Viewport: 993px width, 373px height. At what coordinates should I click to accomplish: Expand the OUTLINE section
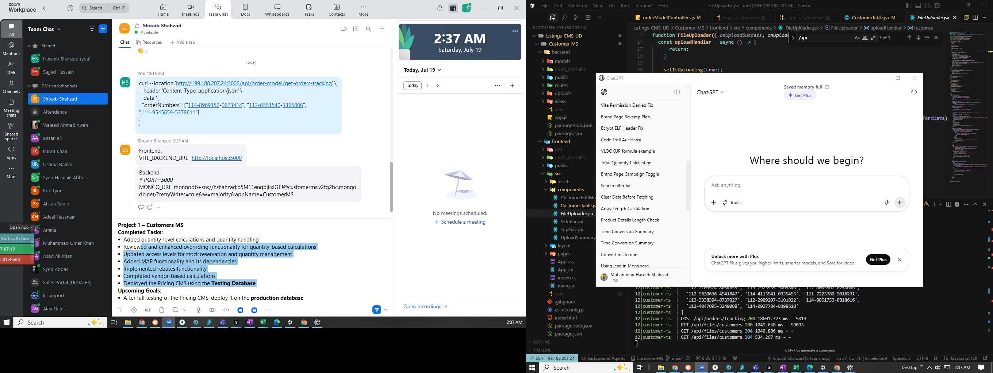[x=542, y=342]
